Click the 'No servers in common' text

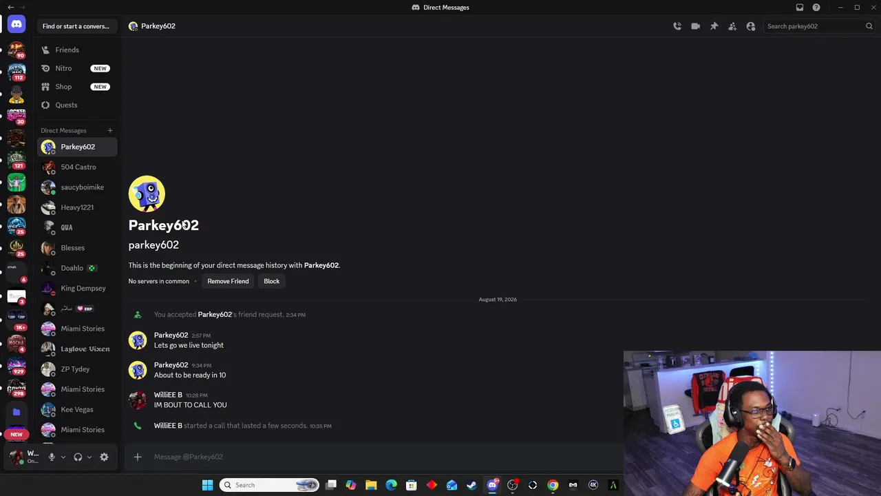(158, 281)
